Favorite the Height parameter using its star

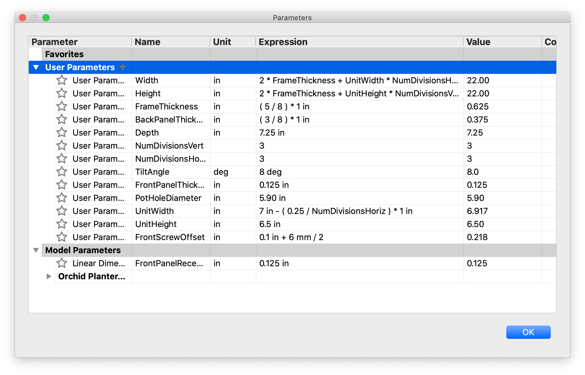(x=62, y=93)
